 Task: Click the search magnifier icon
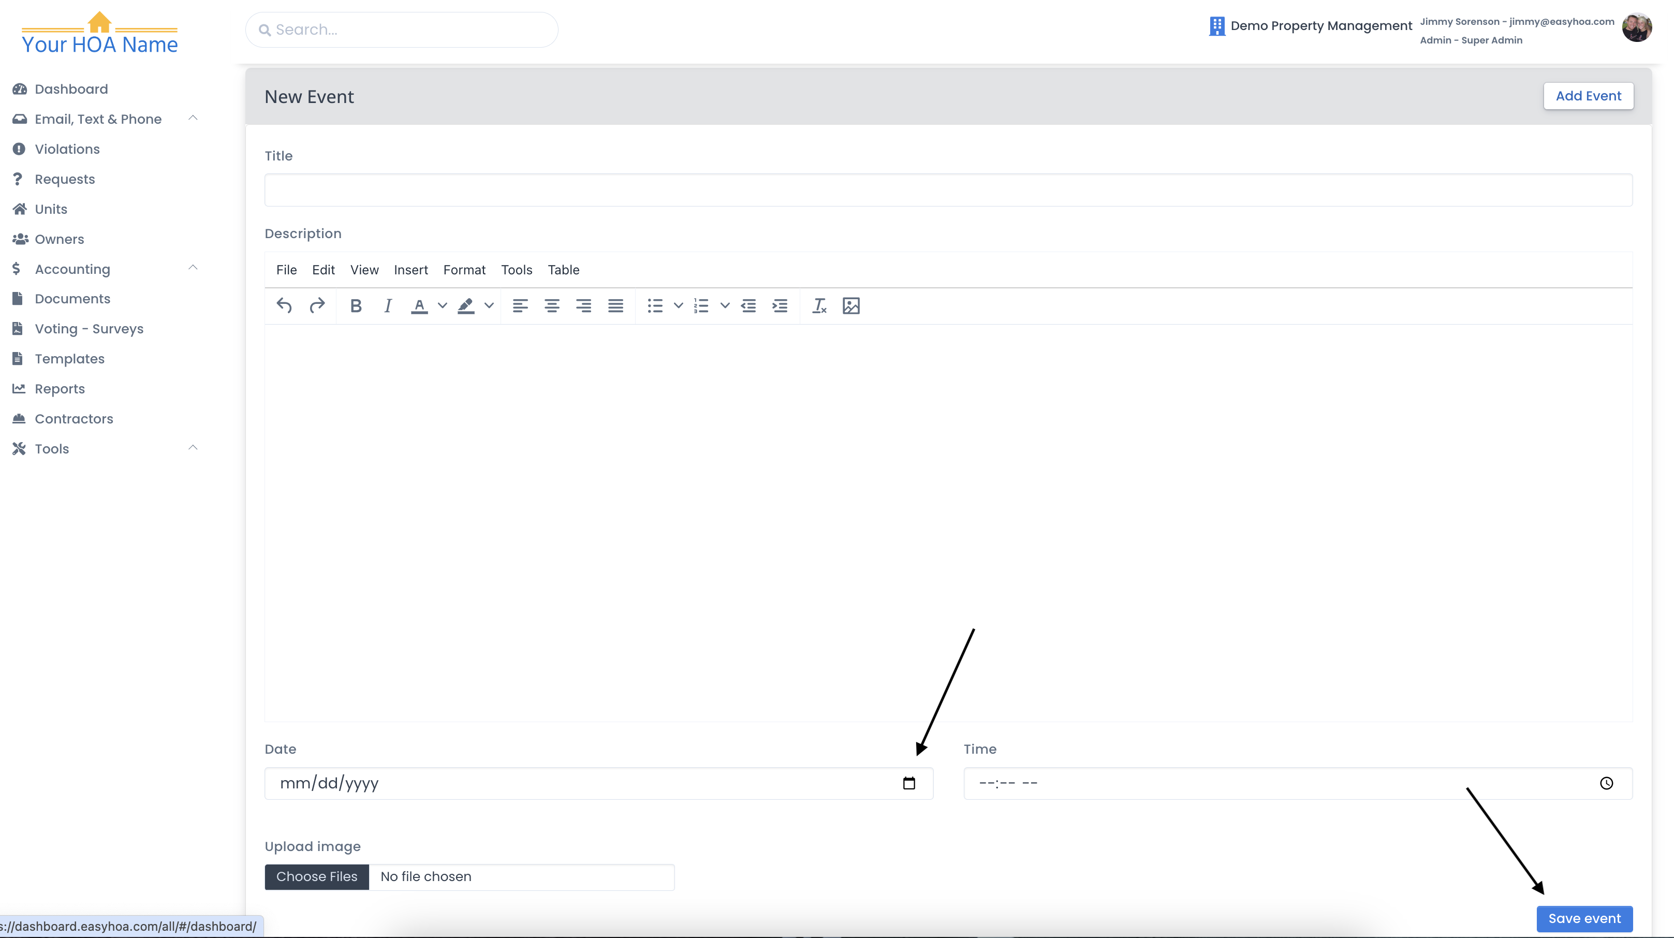pos(265,30)
